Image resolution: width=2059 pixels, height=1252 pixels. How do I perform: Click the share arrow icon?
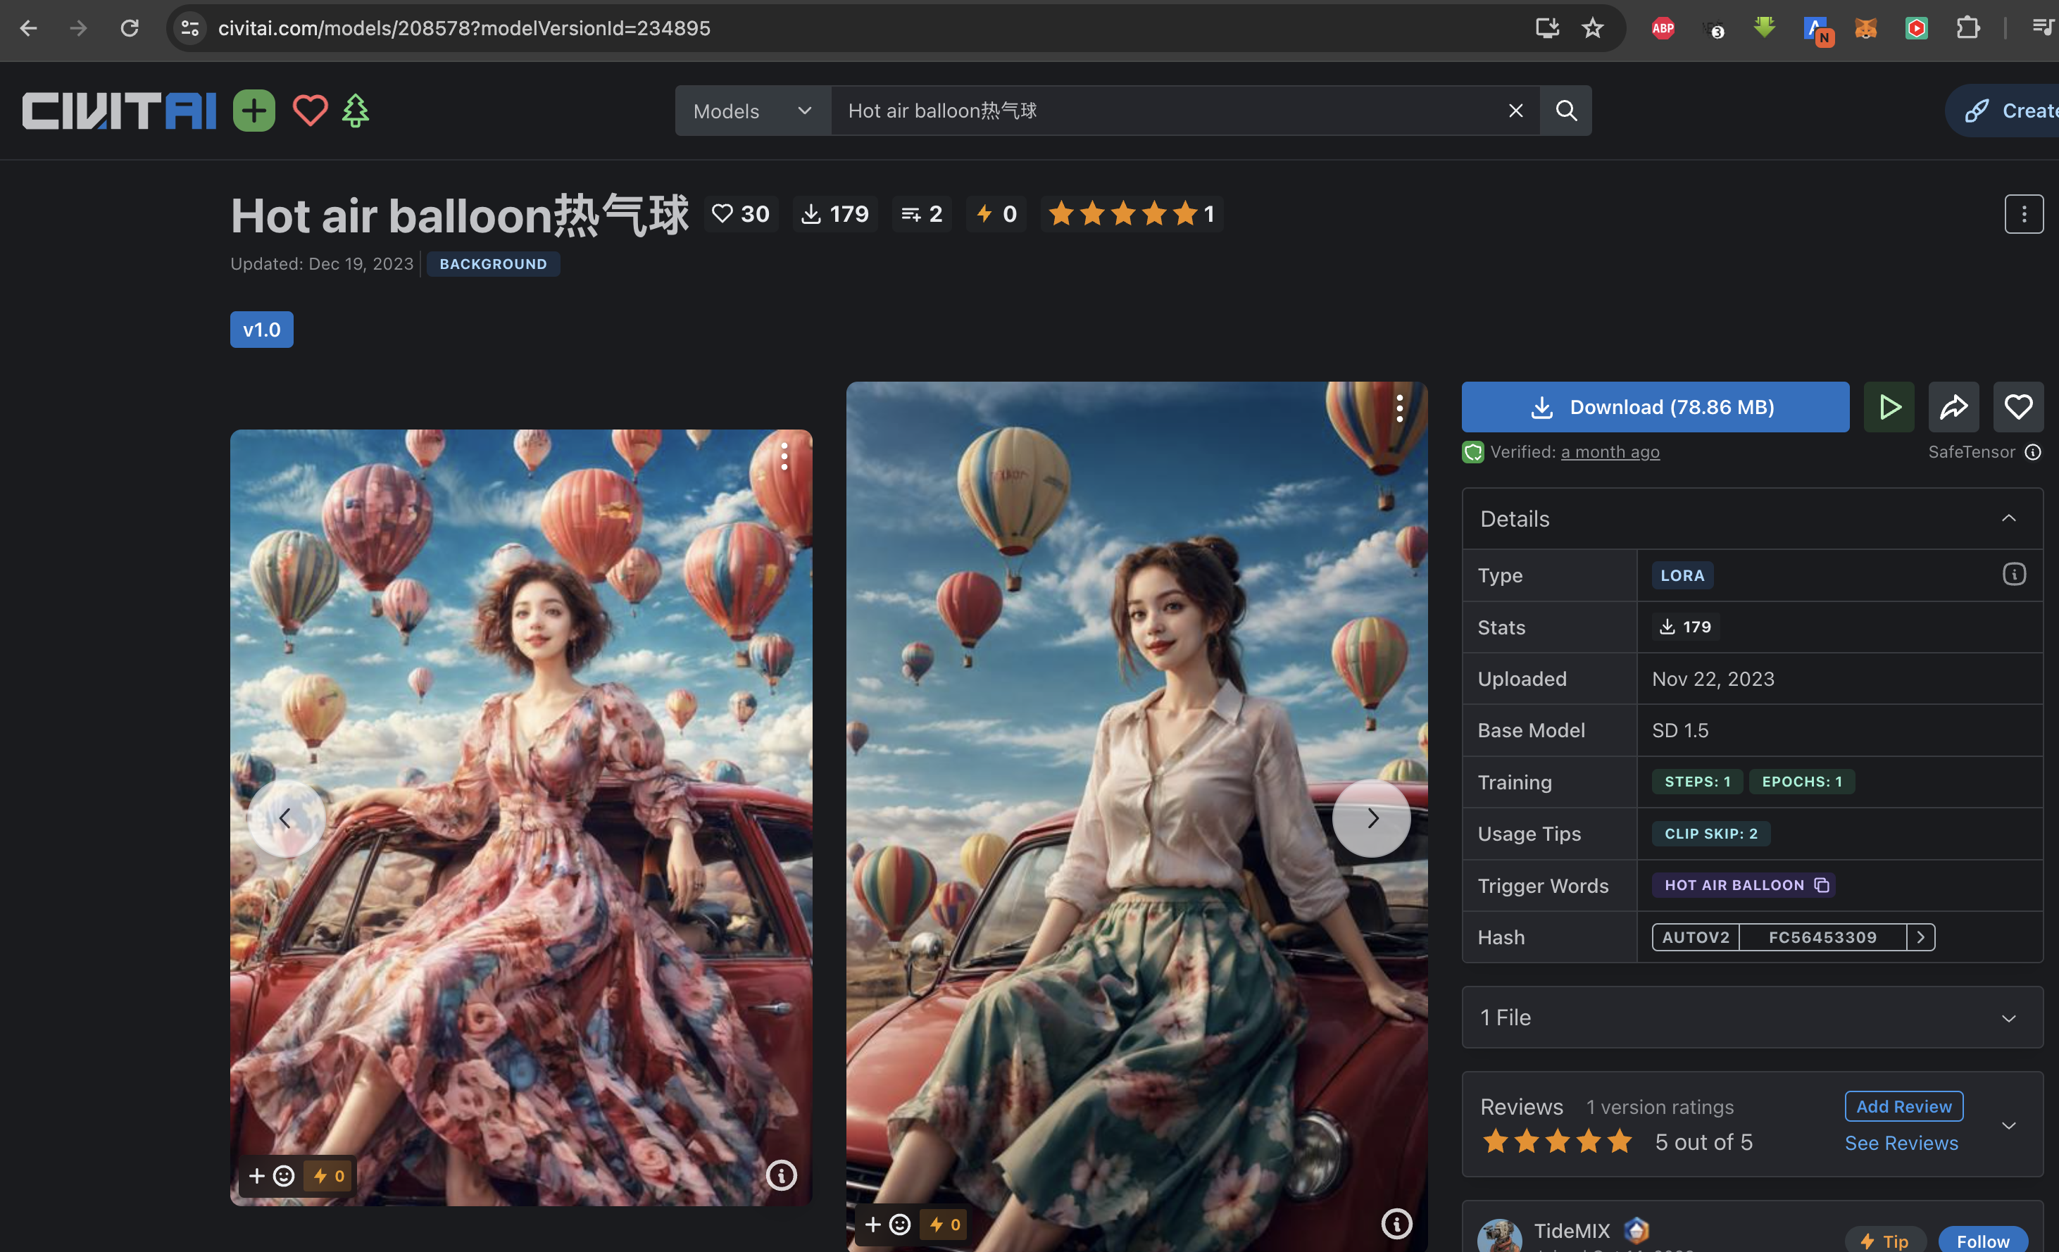[x=1953, y=407]
